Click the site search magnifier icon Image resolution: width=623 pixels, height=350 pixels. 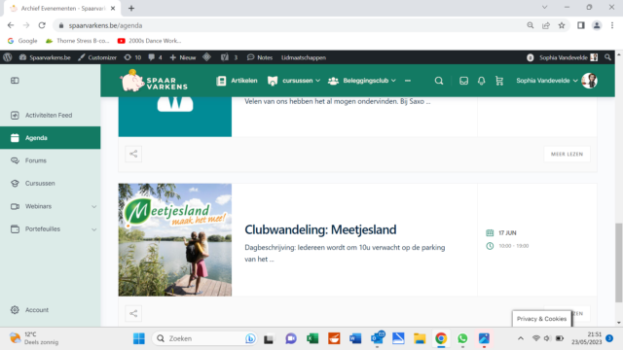[x=439, y=81]
